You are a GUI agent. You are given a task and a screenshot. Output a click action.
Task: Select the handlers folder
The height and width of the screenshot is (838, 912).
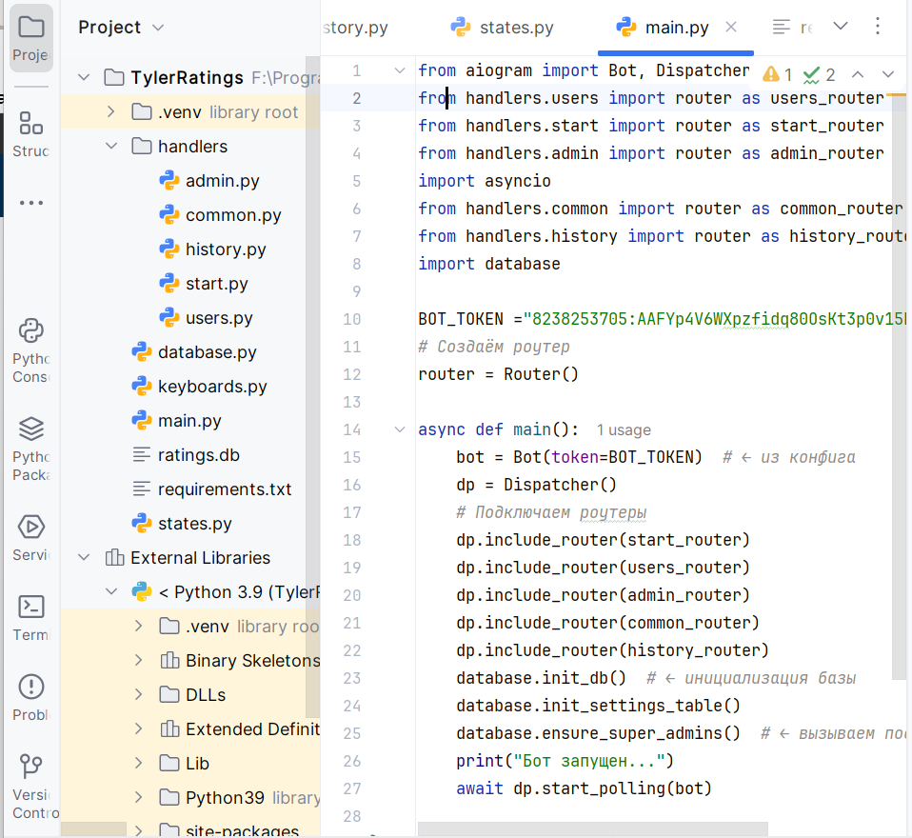(180, 147)
